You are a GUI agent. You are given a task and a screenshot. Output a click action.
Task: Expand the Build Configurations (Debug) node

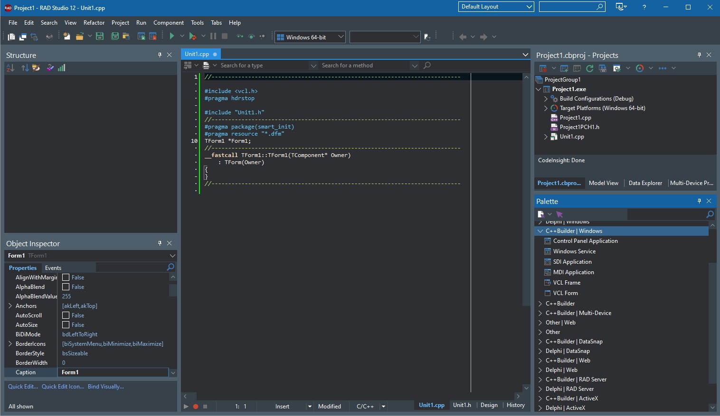546,99
